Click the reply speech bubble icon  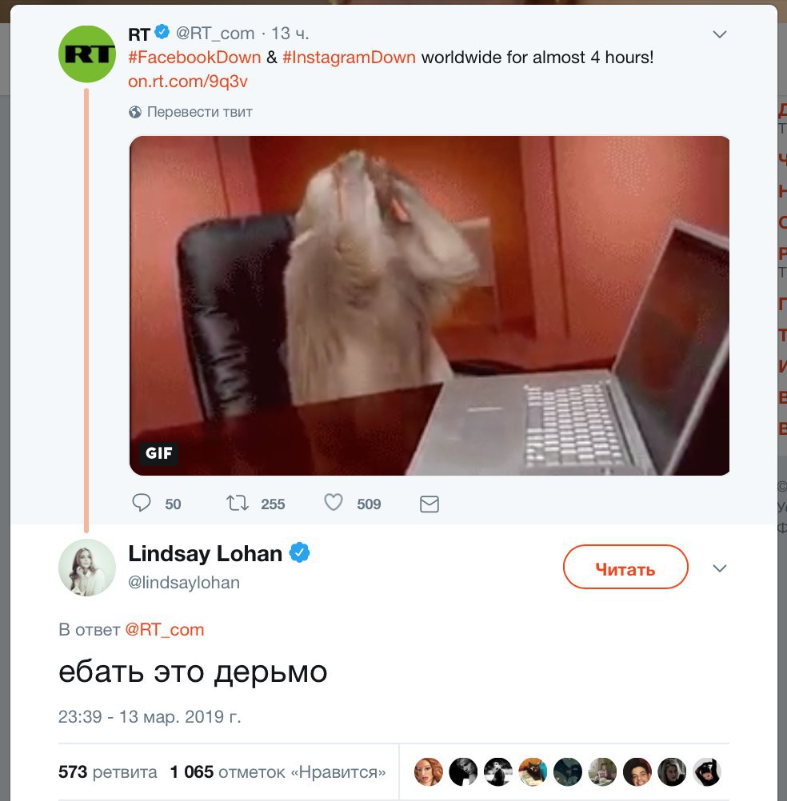142,503
